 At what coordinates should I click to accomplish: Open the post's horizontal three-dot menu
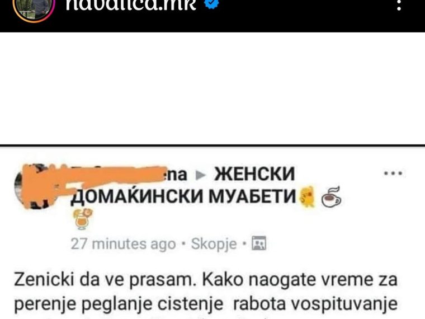coord(394,173)
